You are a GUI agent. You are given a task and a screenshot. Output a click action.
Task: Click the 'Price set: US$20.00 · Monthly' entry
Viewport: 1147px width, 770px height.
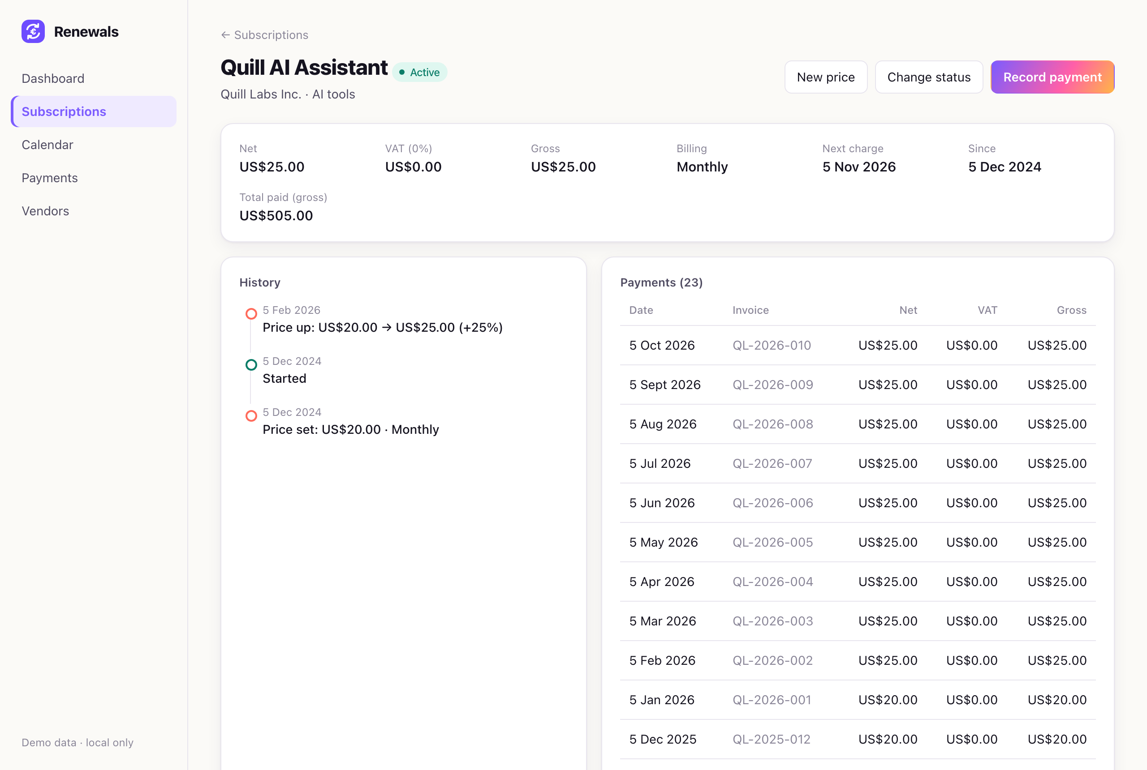pyautogui.click(x=351, y=430)
